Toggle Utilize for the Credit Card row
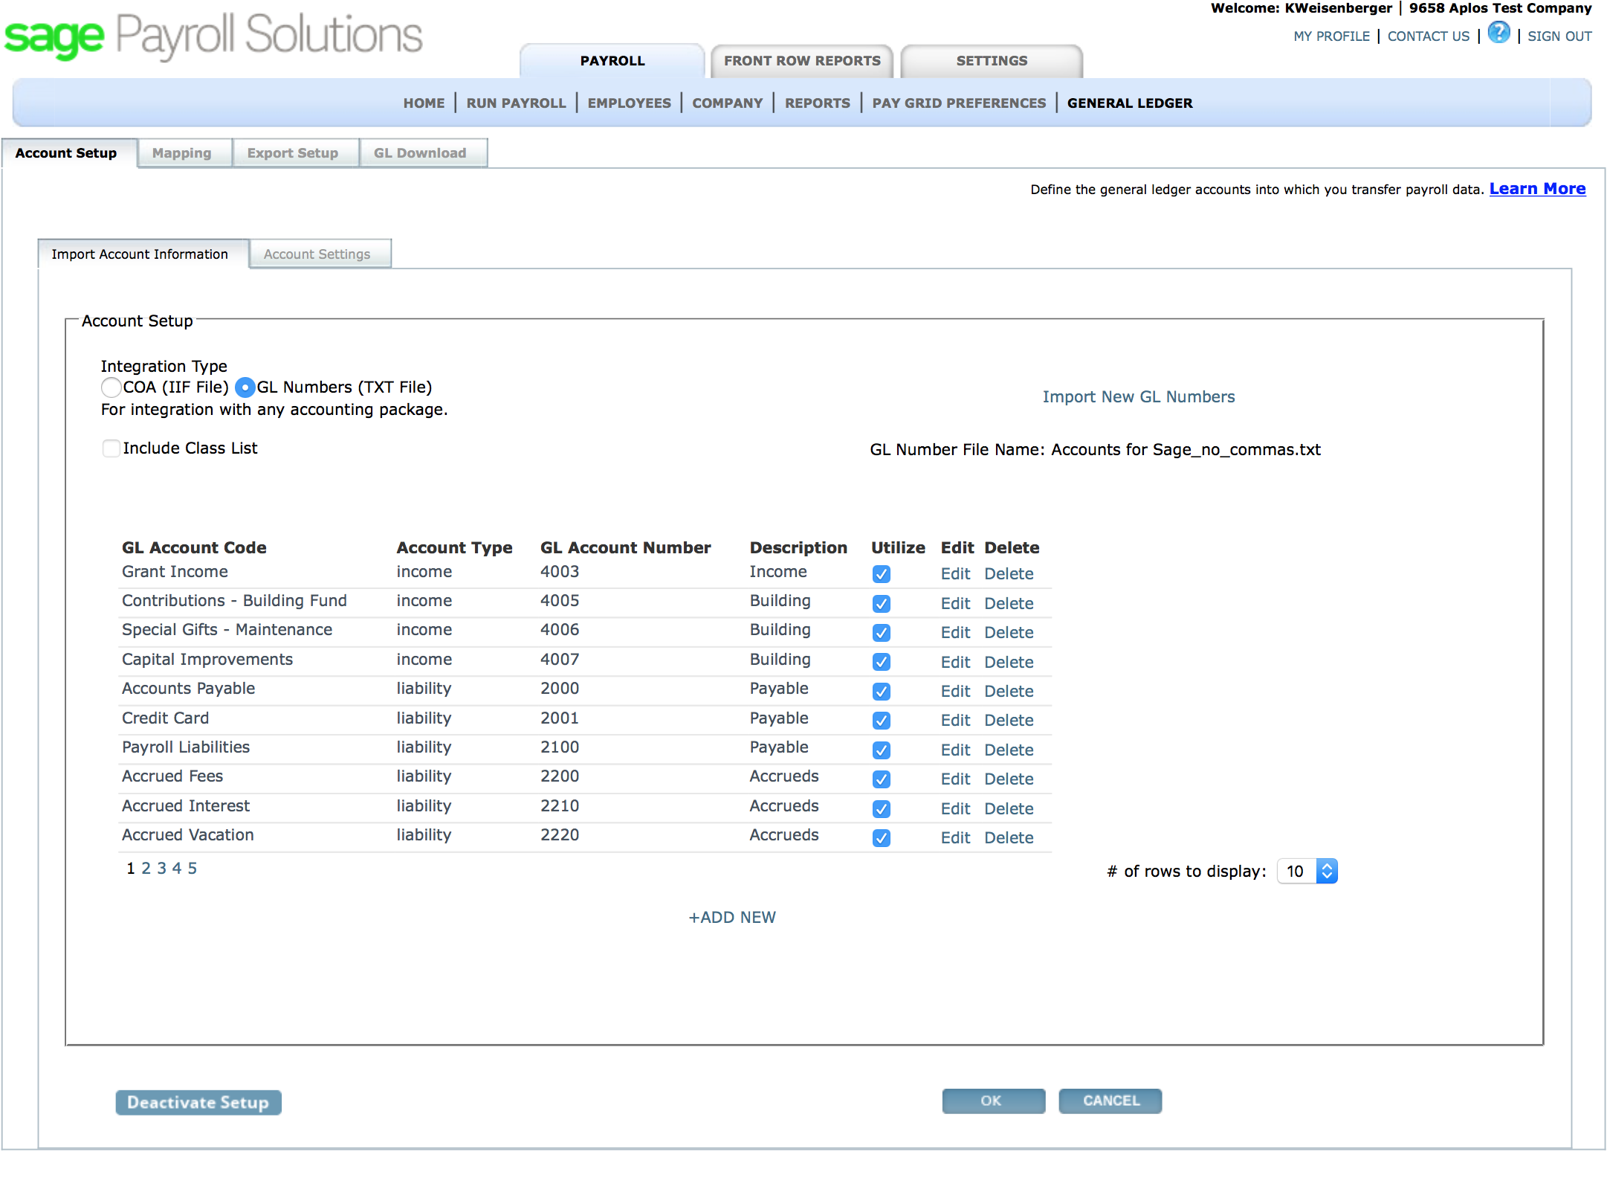Image resolution: width=1607 pixels, height=1178 pixels. 882,721
